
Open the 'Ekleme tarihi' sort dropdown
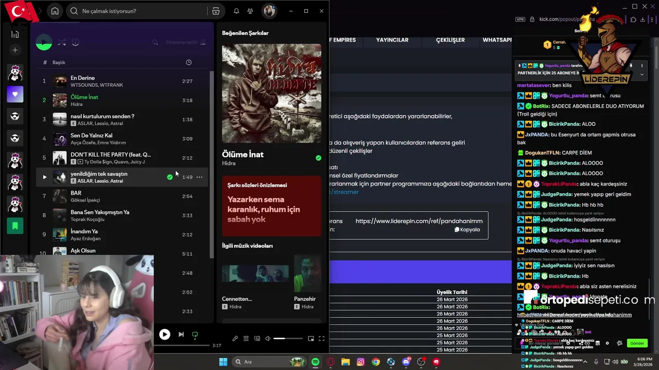(186, 43)
